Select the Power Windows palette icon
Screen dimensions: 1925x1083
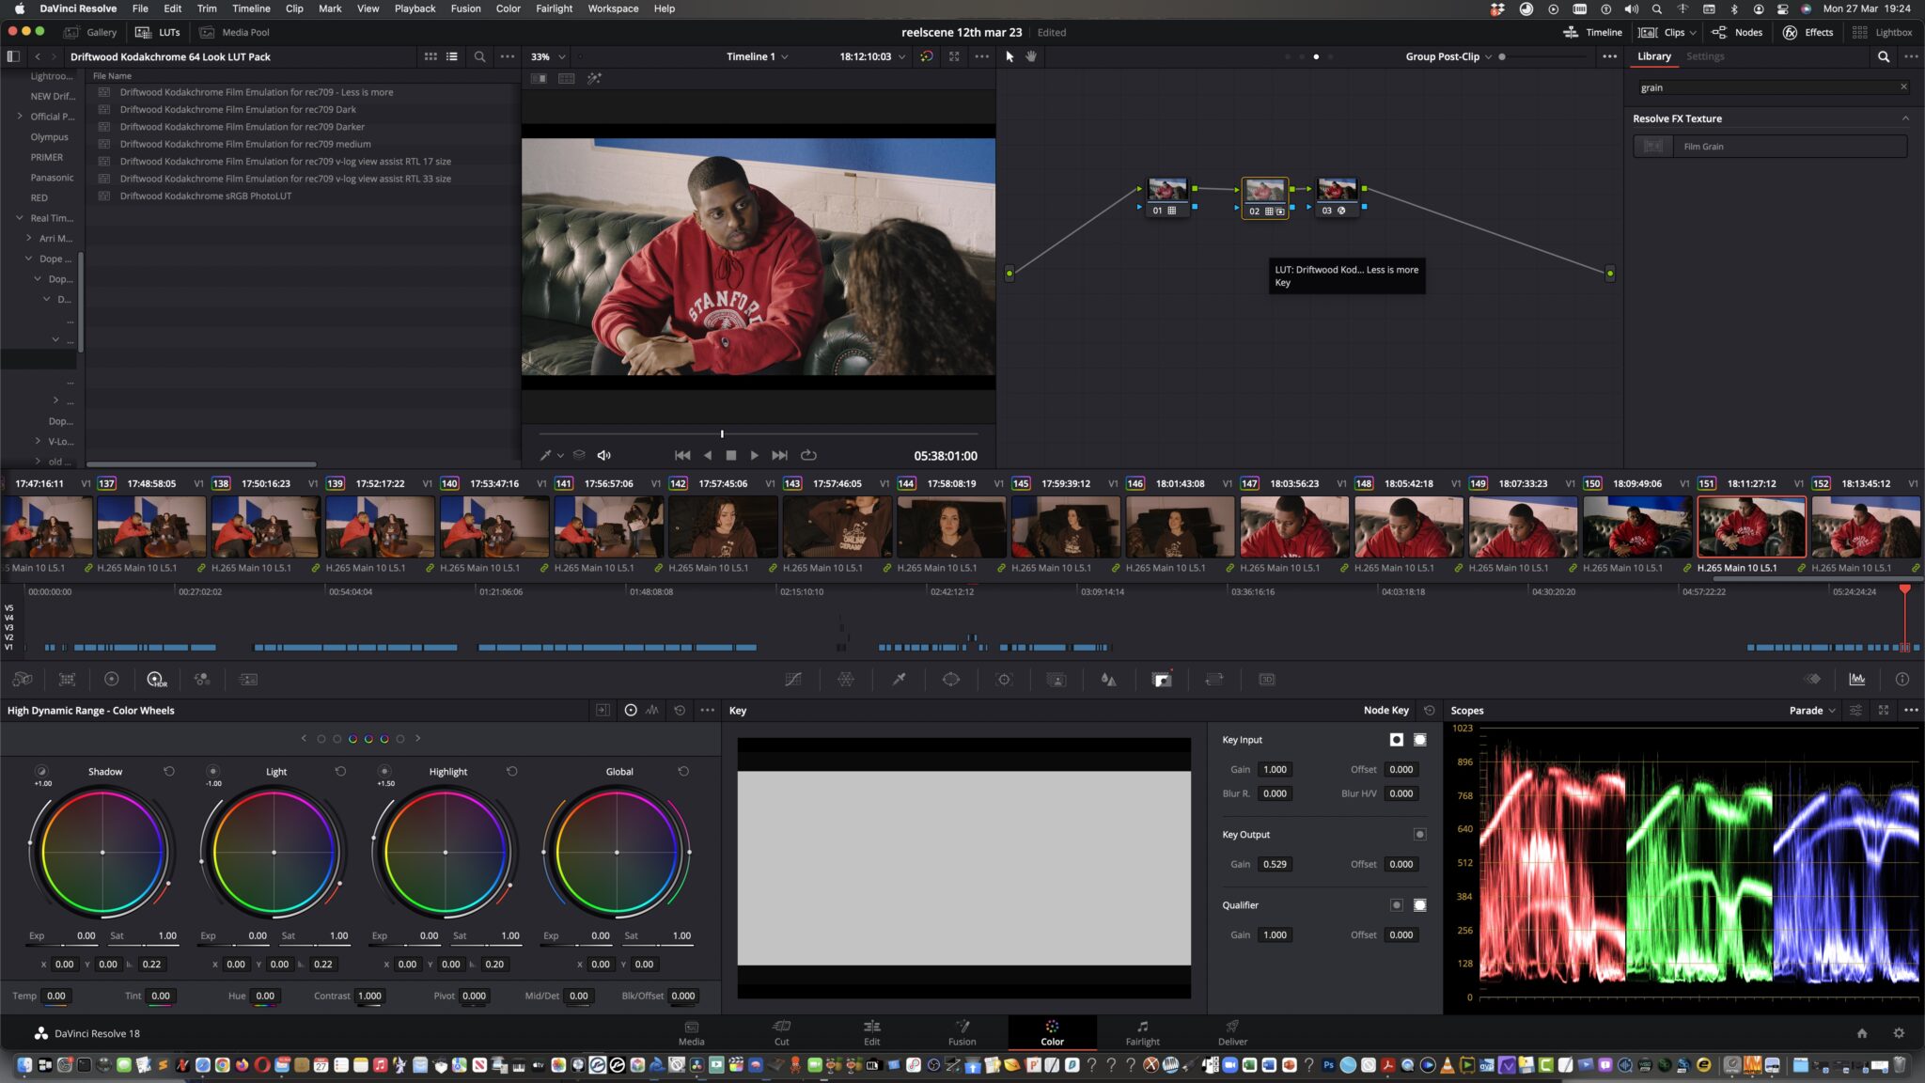950,679
